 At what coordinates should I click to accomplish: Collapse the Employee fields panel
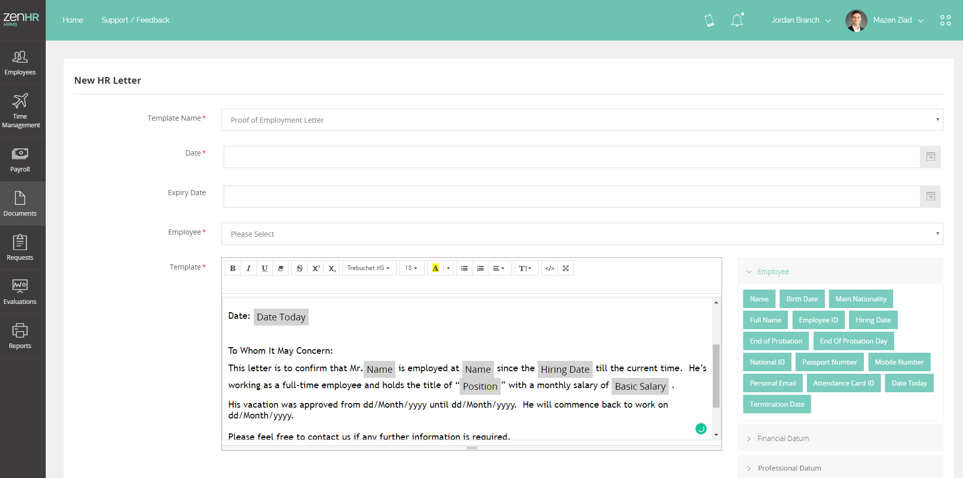[840, 271]
